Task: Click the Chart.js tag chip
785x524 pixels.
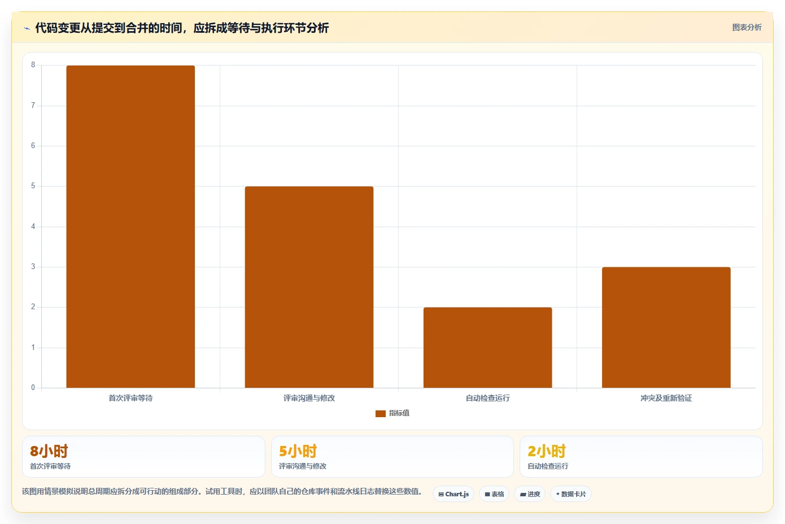Action: 453,494
